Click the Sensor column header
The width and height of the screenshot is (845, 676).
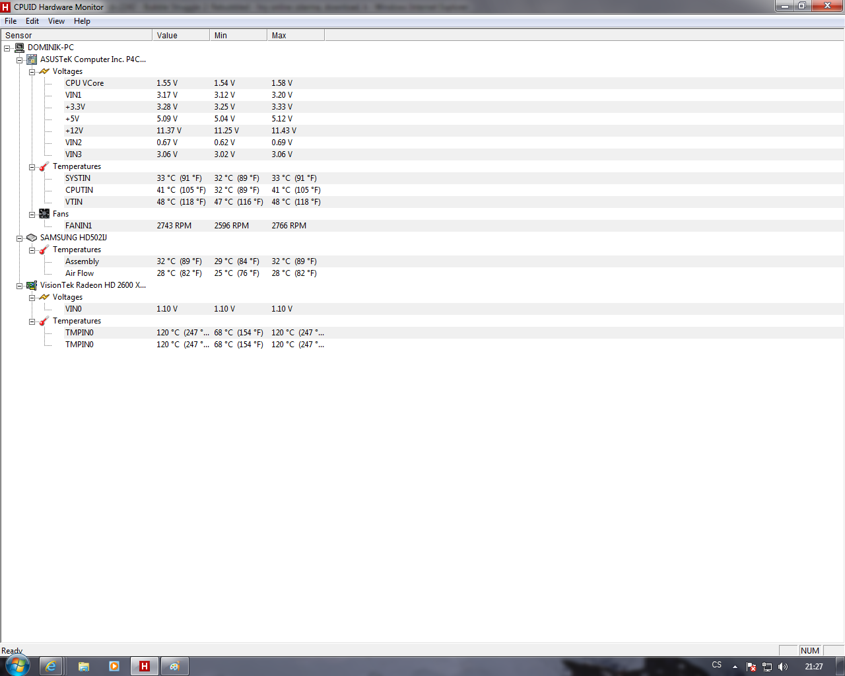tap(77, 35)
